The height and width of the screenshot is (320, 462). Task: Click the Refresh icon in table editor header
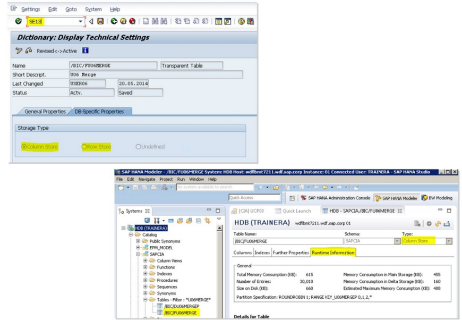click(x=438, y=224)
